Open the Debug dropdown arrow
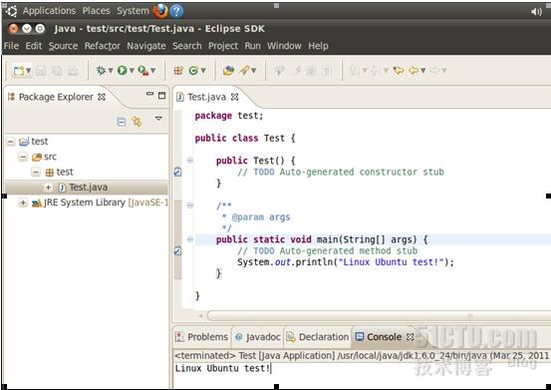 (x=111, y=71)
